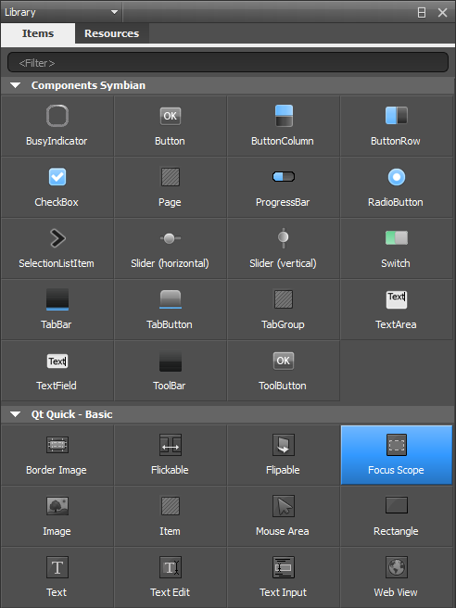Screen dimensions: 456x608
Task: Select the ToolBar component
Action: [171, 371]
